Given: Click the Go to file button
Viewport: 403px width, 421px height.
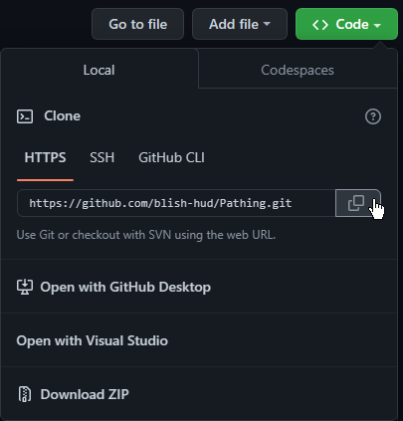Looking at the screenshot, I should pos(137,24).
